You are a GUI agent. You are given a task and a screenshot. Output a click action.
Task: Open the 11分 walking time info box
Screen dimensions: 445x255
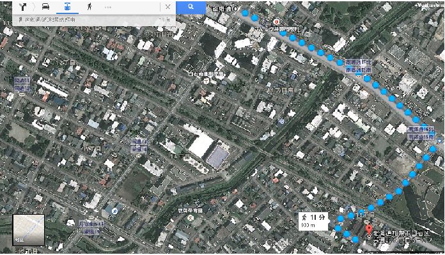tap(313, 221)
